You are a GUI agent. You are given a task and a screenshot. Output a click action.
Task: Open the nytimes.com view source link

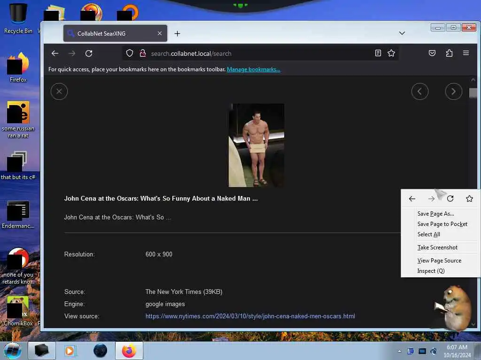coord(250,316)
